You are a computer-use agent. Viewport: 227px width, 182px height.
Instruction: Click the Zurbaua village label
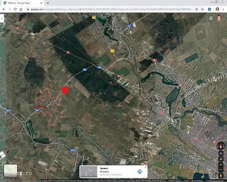(81, 133)
